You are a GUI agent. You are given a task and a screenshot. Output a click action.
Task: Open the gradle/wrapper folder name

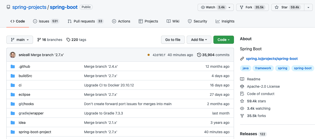click(x=31, y=113)
